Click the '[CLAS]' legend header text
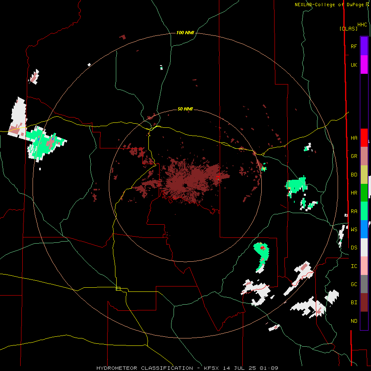 [x=348, y=28]
